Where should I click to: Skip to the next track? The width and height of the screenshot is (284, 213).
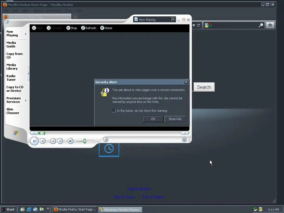60,141
